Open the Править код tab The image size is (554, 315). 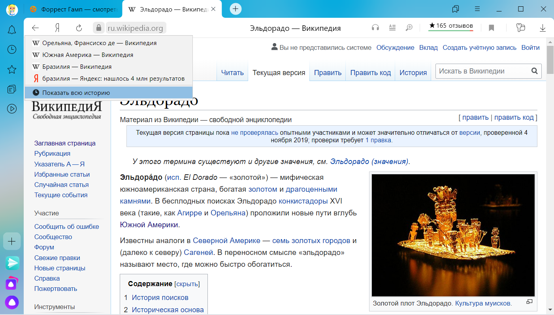click(370, 72)
